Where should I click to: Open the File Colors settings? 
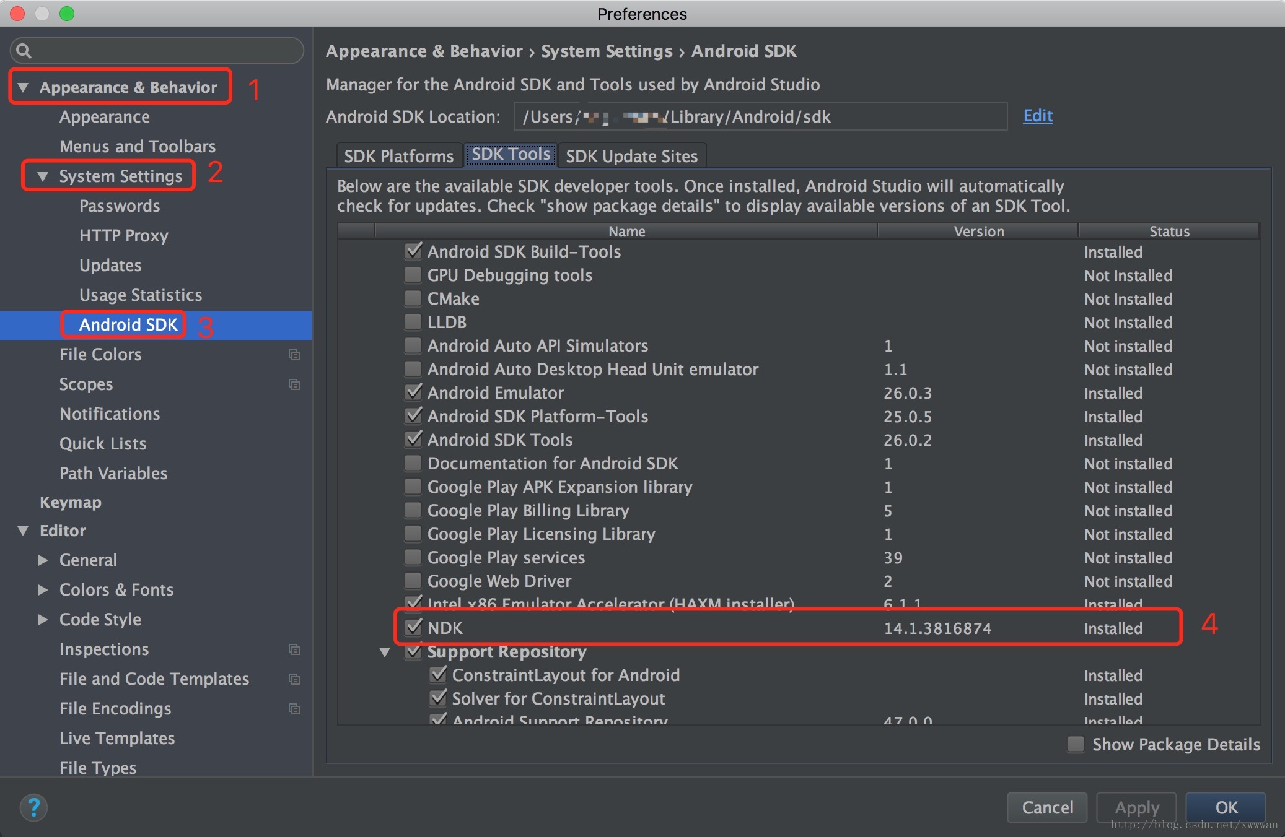tap(100, 355)
